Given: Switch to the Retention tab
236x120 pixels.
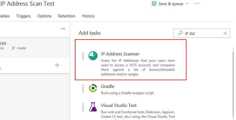Looking at the screenshot, I should coord(67,16).
